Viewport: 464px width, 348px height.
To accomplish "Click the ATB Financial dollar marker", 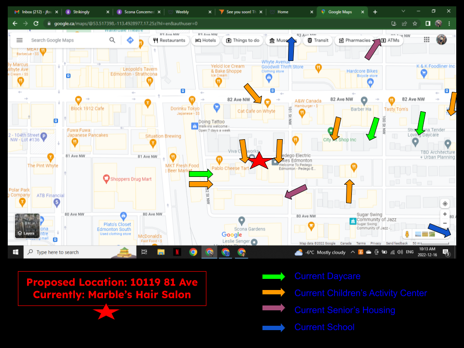I will [57, 203].
